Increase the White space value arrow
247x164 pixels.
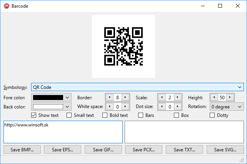[x=125, y=107]
